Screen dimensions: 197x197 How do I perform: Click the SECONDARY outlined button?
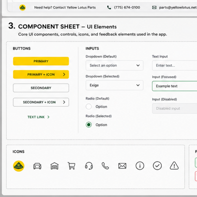coord(41,88)
